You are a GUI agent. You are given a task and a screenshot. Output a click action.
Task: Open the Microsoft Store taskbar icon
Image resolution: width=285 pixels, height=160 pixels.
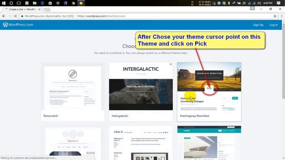pos(50,3)
